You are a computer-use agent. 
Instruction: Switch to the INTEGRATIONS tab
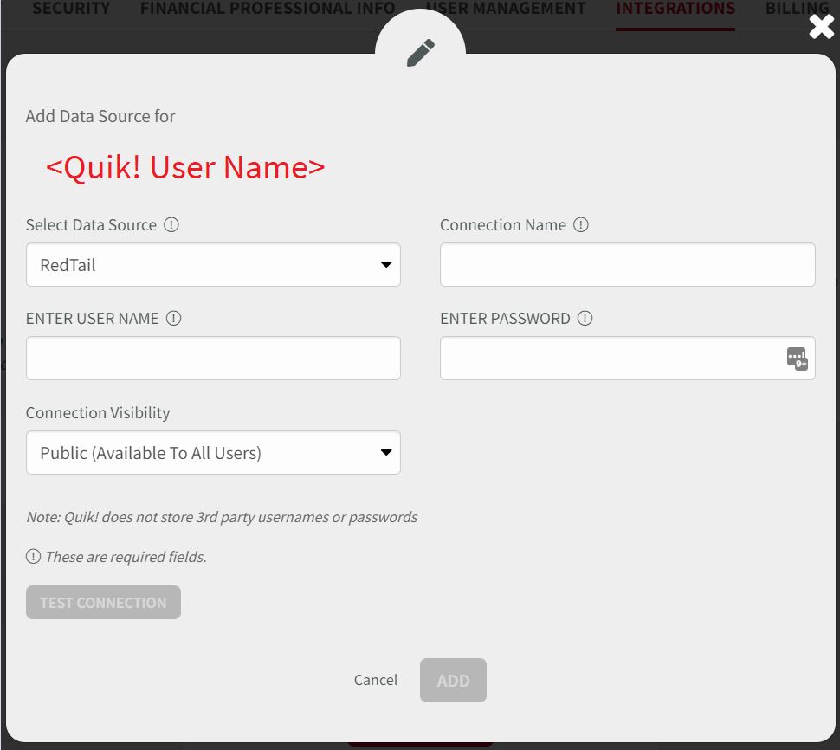tap(675, 8)
